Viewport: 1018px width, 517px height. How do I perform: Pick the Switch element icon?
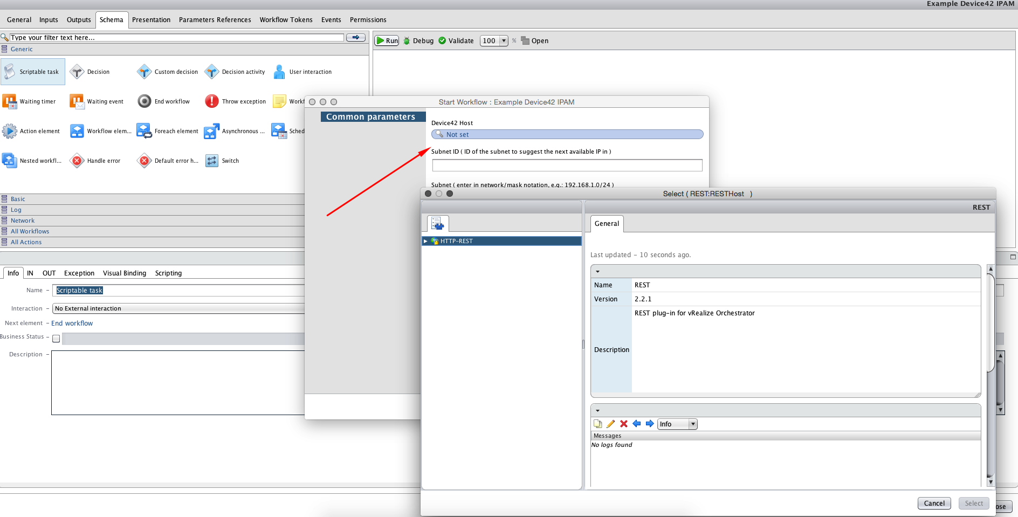[x=212, y=161]
